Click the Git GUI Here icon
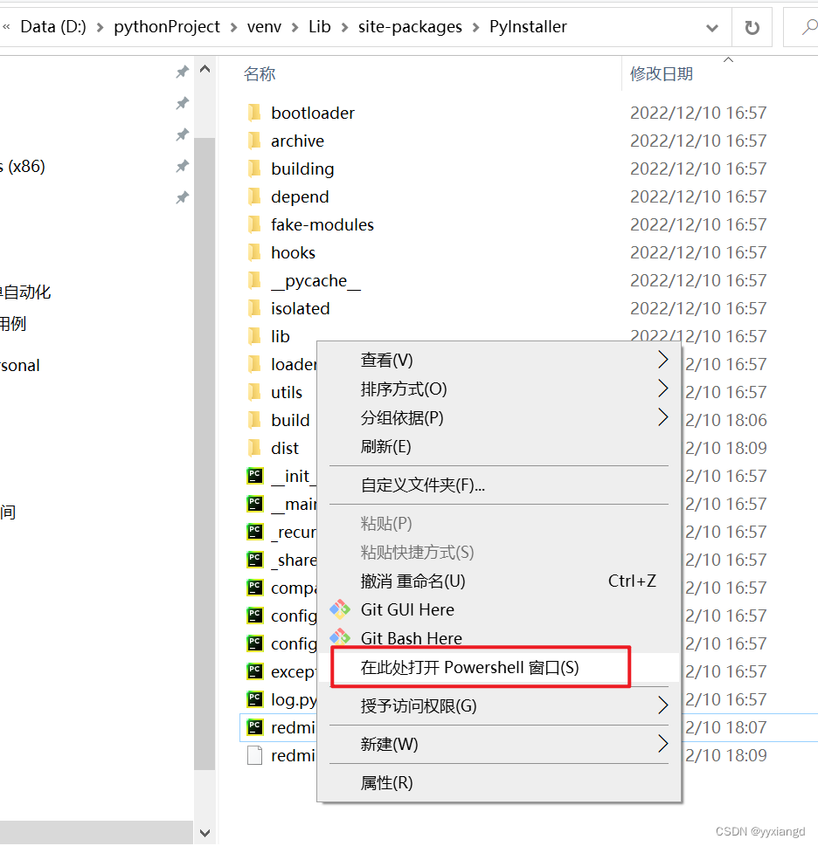This screenshot has height=846, width=818. coord(340,609)
